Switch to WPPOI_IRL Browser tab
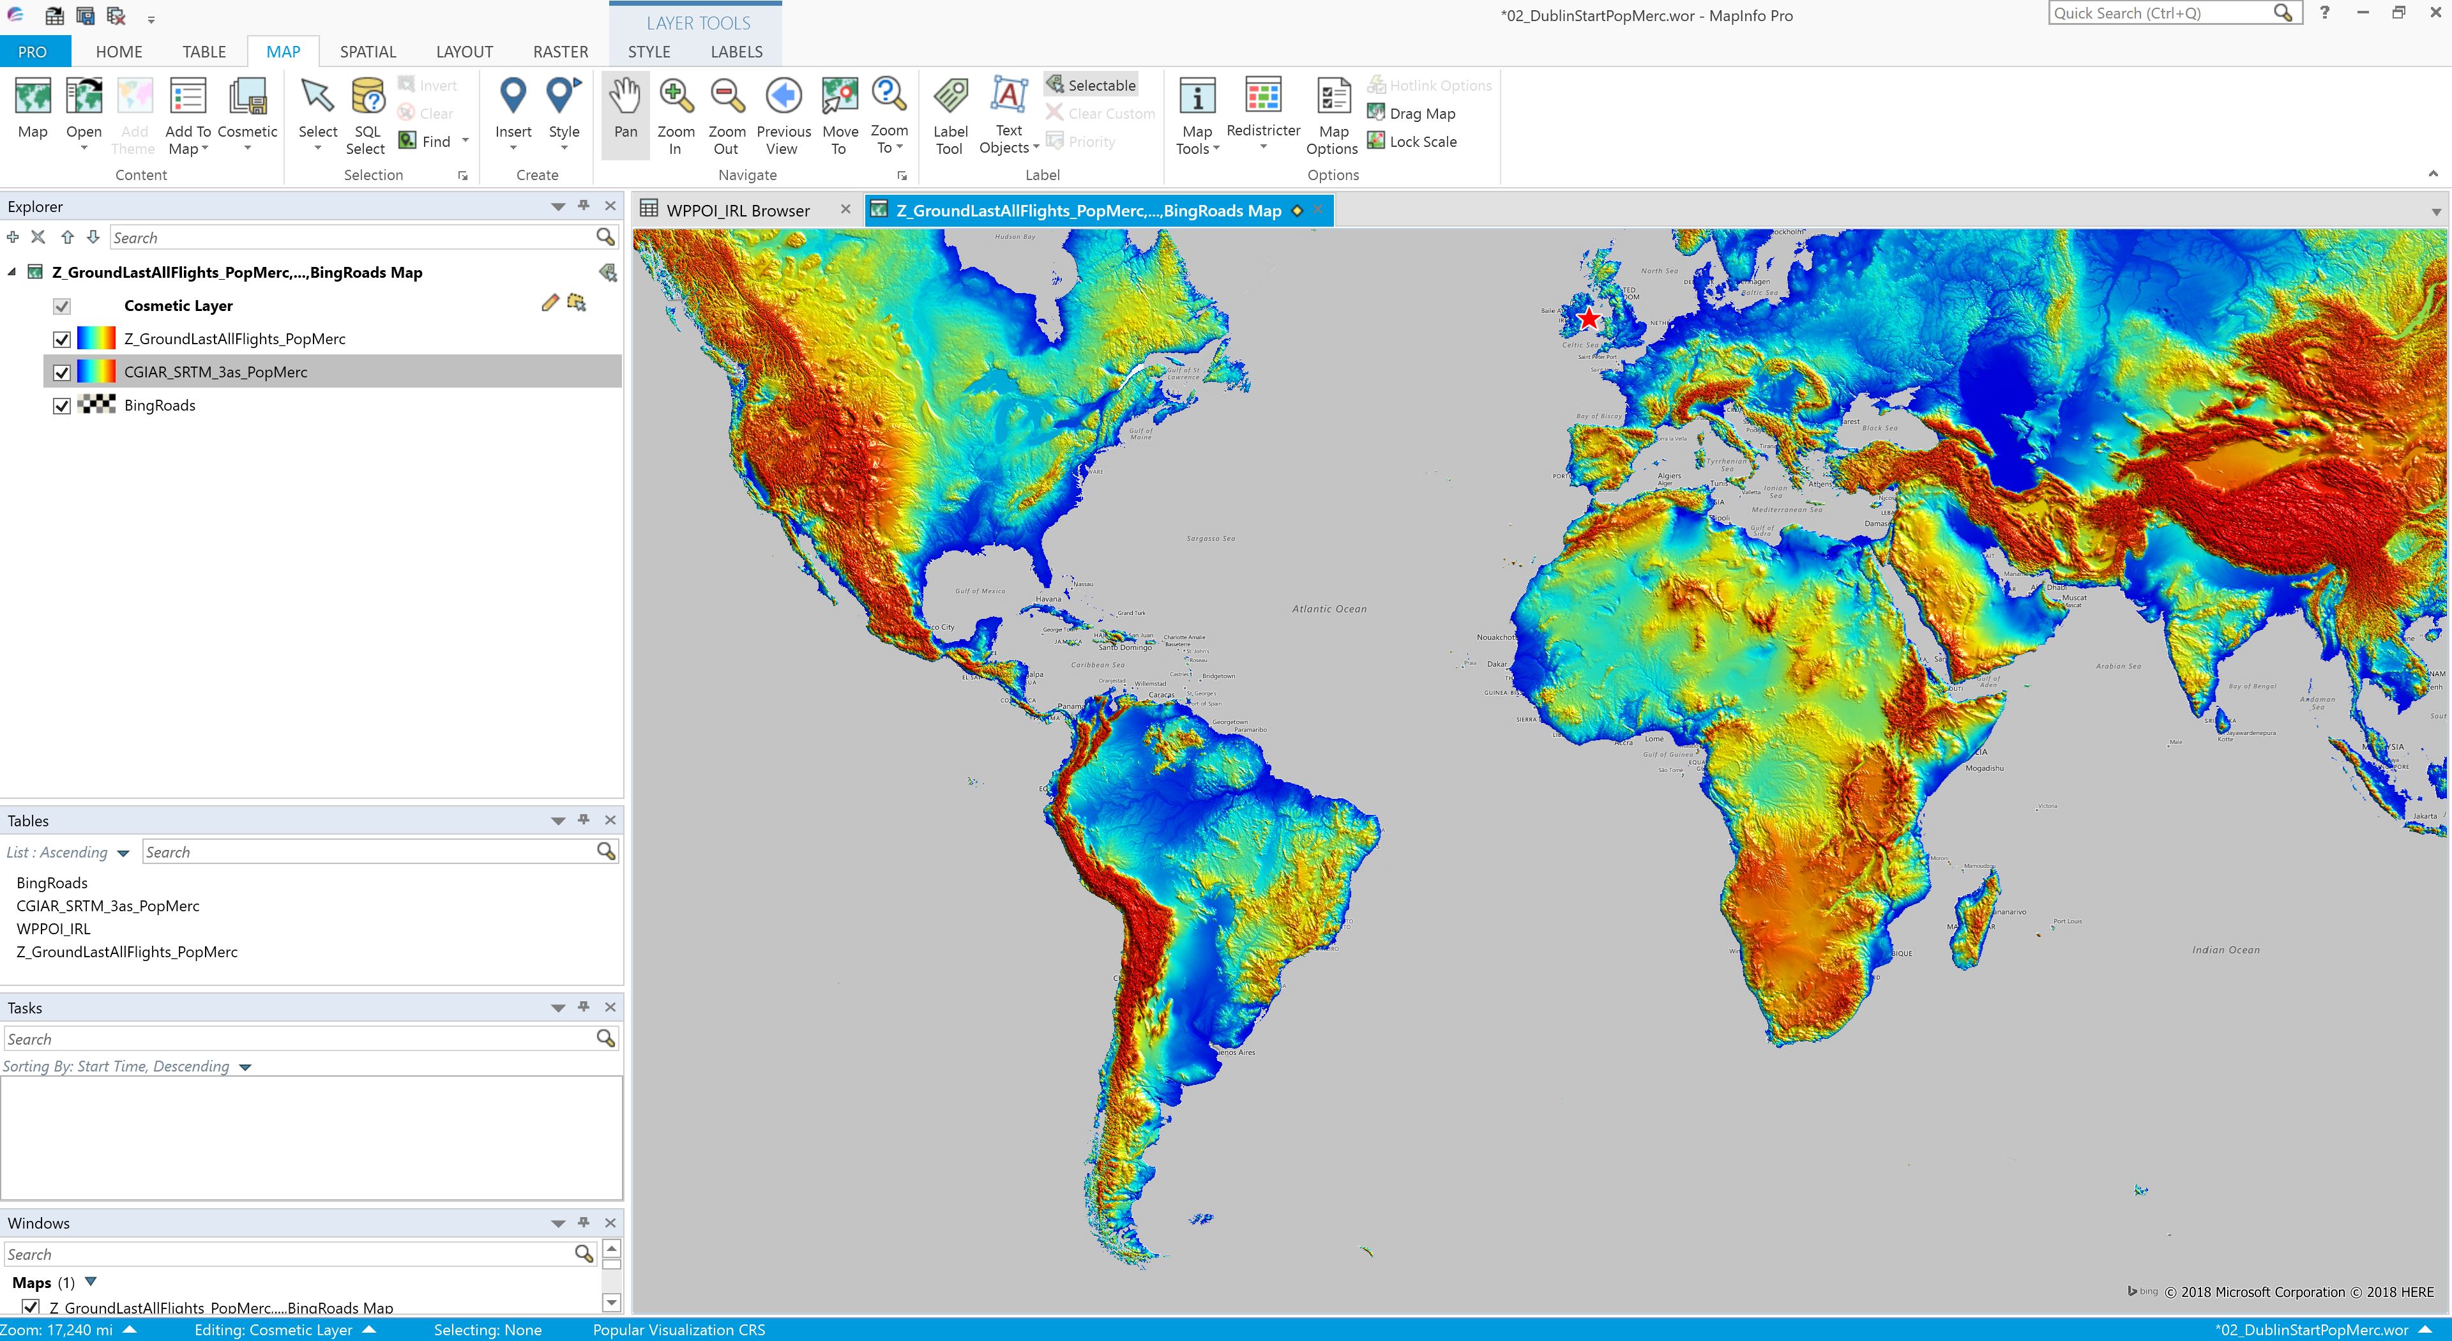Image resolution: width=2452 pixels, height=1341 pixels. tap(738, 210)
